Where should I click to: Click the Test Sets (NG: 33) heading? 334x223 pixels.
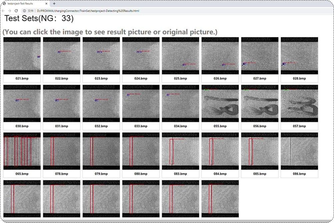(x=39, y=19)
